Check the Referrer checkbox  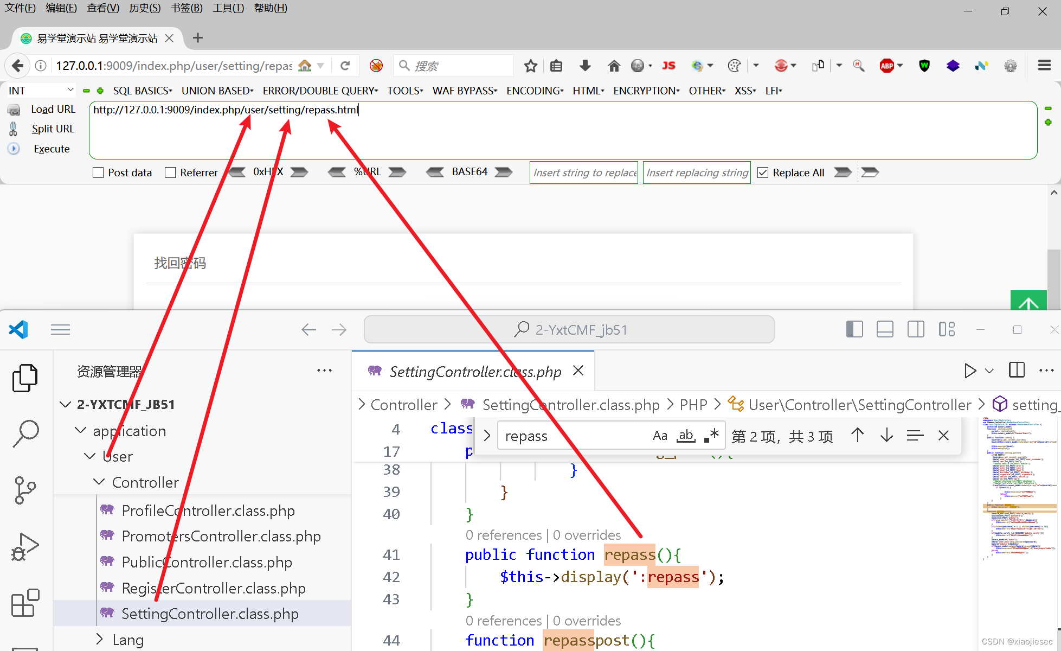click(x=170, y=173)
